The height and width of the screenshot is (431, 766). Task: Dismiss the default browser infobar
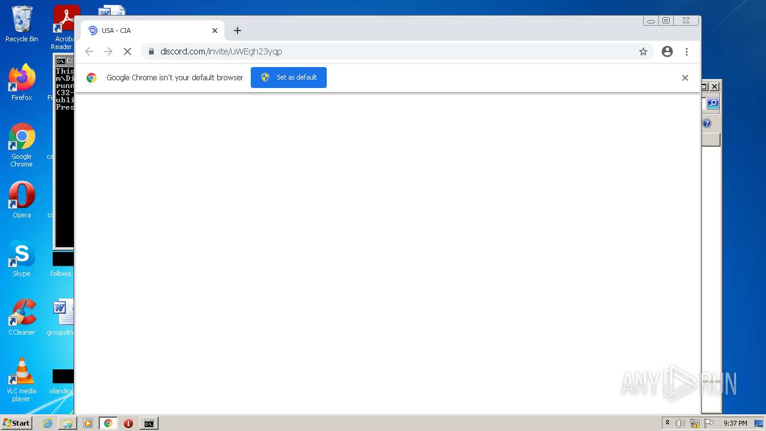click(x=685, y=78)
